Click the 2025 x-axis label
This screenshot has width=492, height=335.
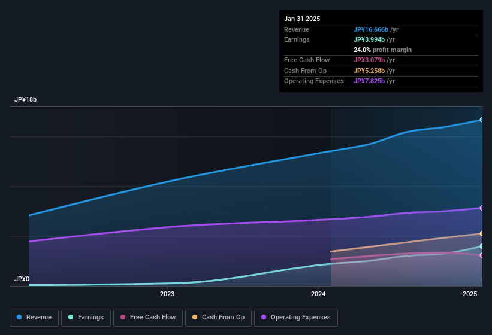470,294
